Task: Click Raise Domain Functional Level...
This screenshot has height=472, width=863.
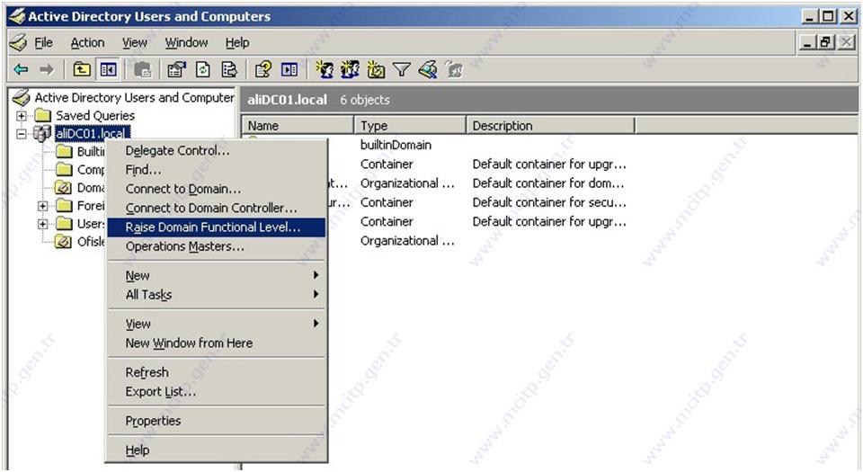Action: pyautogui.click(x=217, y=227)
